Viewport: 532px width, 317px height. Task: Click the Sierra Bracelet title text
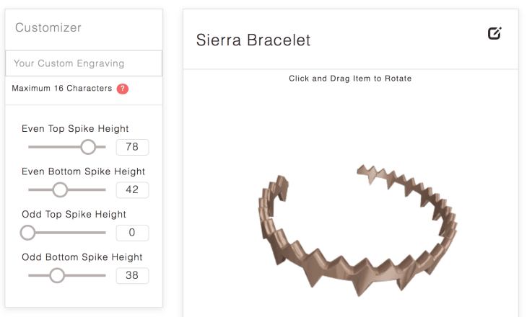(x=253, y=40)
